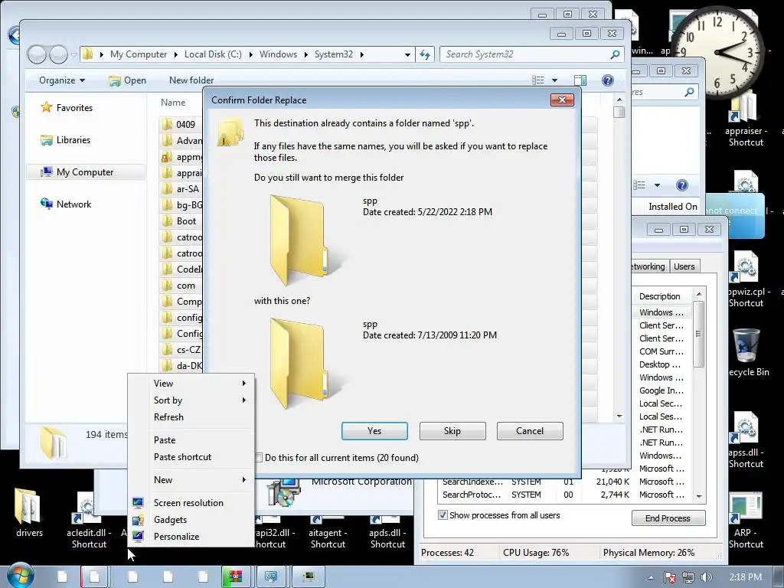Click the WinRAR taskbar icon
This screenshot has width=784, height=588.
[236, 577]
